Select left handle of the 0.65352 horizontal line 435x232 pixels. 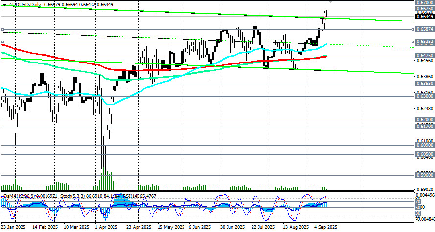pyautogui.click(x=3, y=42)
